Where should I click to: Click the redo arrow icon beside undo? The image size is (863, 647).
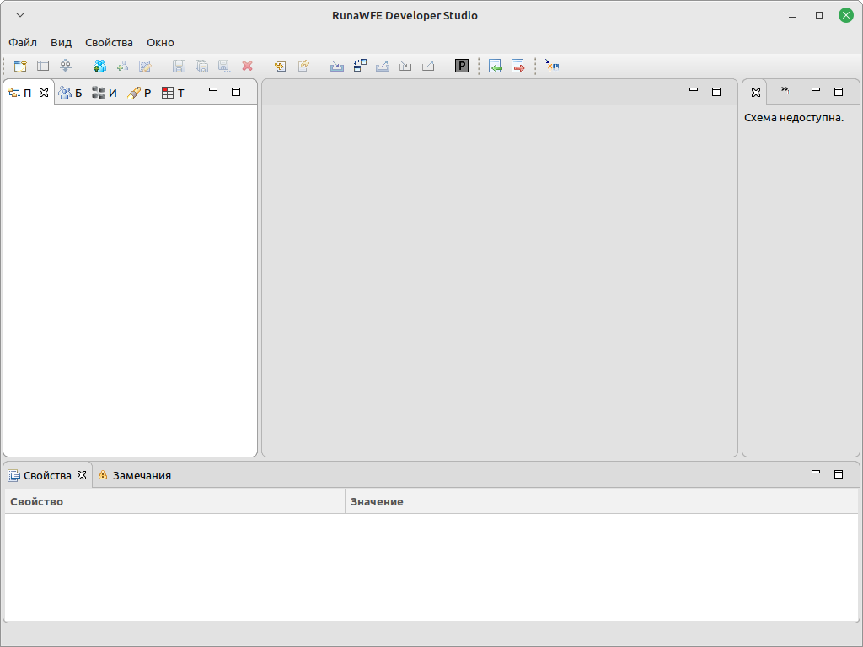(x=303, y=66)
